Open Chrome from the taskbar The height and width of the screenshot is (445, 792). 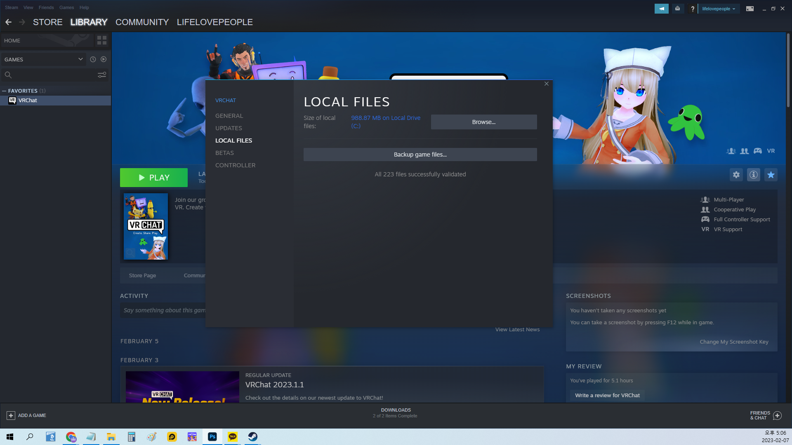71,437
